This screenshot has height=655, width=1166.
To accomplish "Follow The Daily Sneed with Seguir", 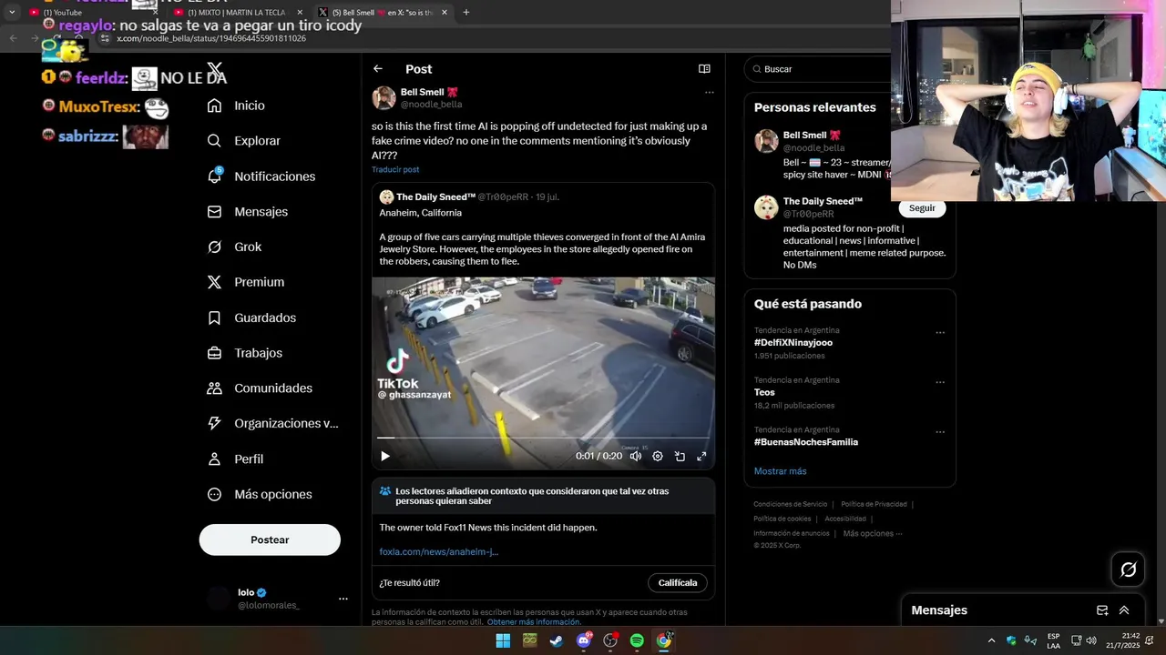I will coord(922,208).
